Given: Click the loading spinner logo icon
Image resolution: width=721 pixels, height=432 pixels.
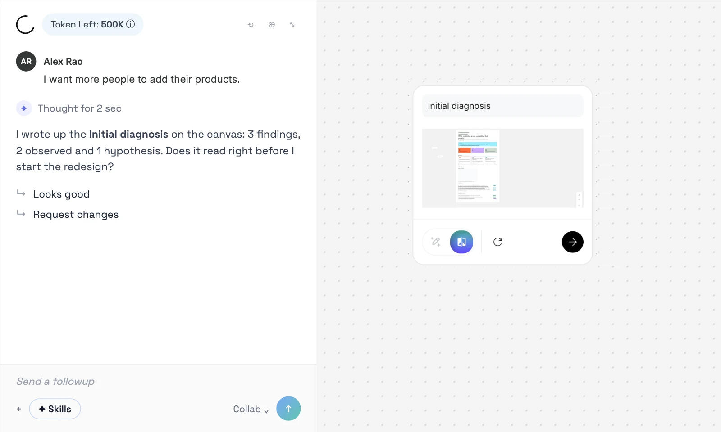Looking at the screenshot, I should tap(25, 24).
